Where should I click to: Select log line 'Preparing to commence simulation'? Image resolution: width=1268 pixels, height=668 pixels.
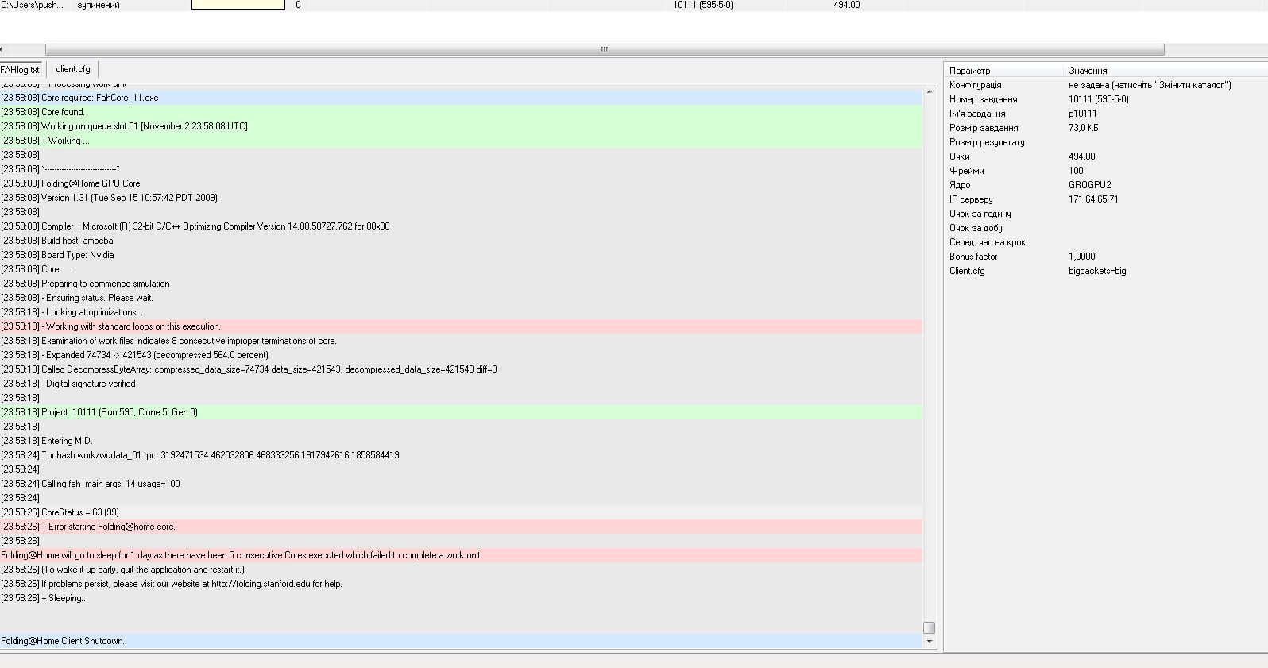click(x=461, y=284)
